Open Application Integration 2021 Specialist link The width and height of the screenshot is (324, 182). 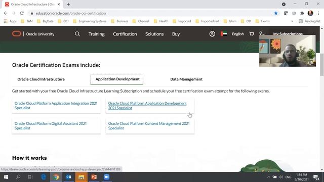[56, 106]
